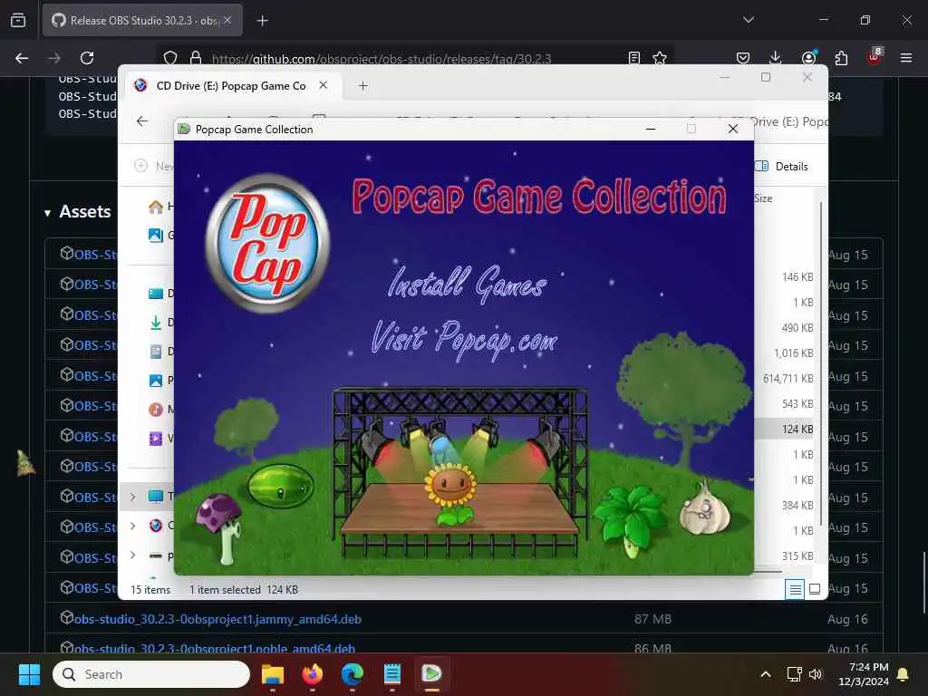Screen dimensions: 928x696
Task: Open obs-studio jammy_amd64.deb download link
Action: (x=217, y=619)
